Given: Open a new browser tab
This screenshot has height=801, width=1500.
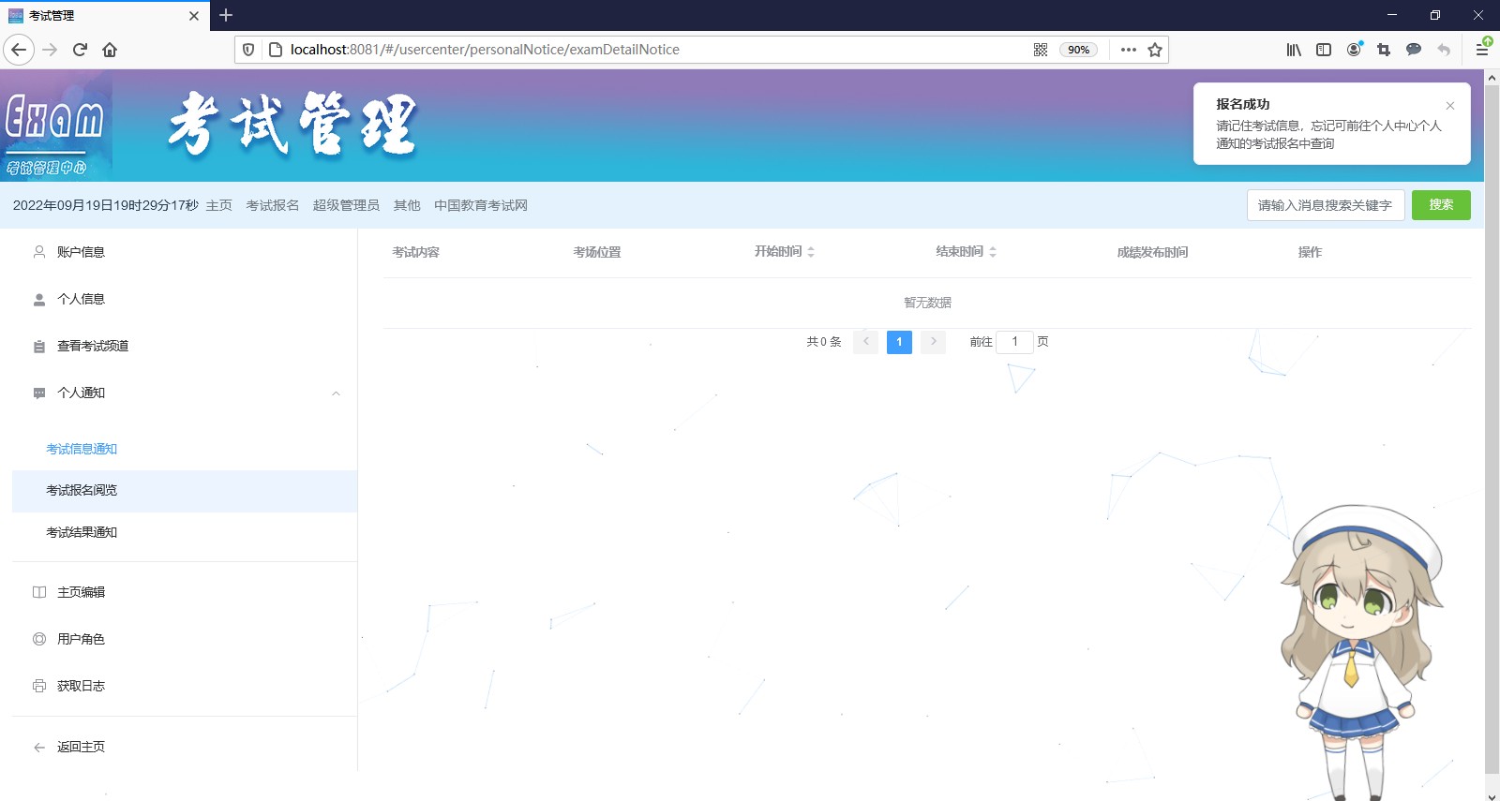Looking at the screenshot, I should (x=226, y=15).
